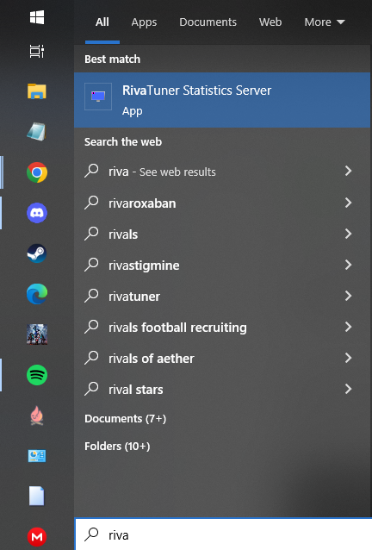The height and width of the screenshot is (550, 372).
Task: Expand the riva web results arrow
Action: pyautogui.click(x=348, y=171)
